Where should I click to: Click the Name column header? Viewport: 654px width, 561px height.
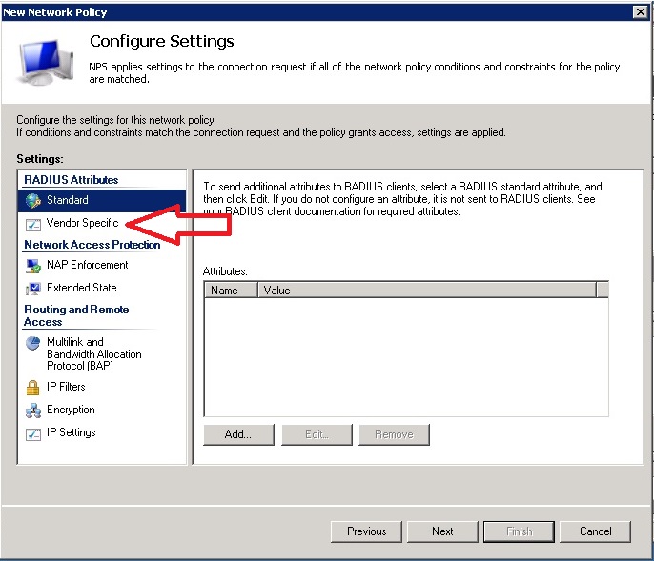point(231,291)
